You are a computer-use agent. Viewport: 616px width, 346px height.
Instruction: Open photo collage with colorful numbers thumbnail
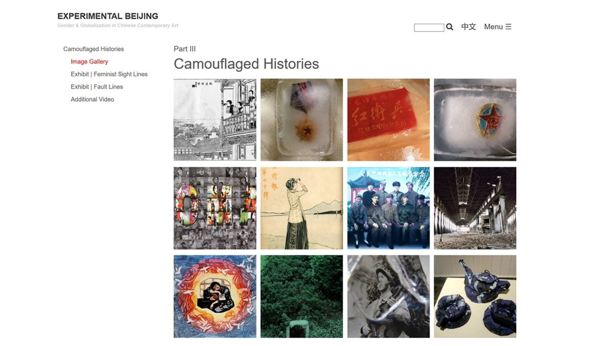click(x=215, y=208)
